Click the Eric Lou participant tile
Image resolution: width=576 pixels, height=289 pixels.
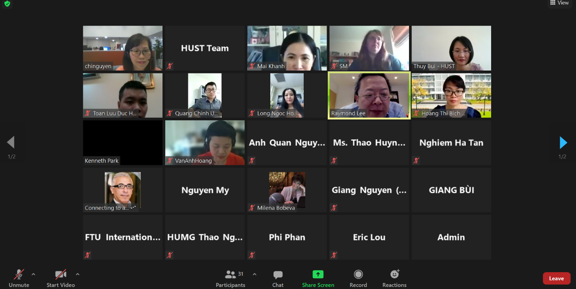tap(369, 237)
